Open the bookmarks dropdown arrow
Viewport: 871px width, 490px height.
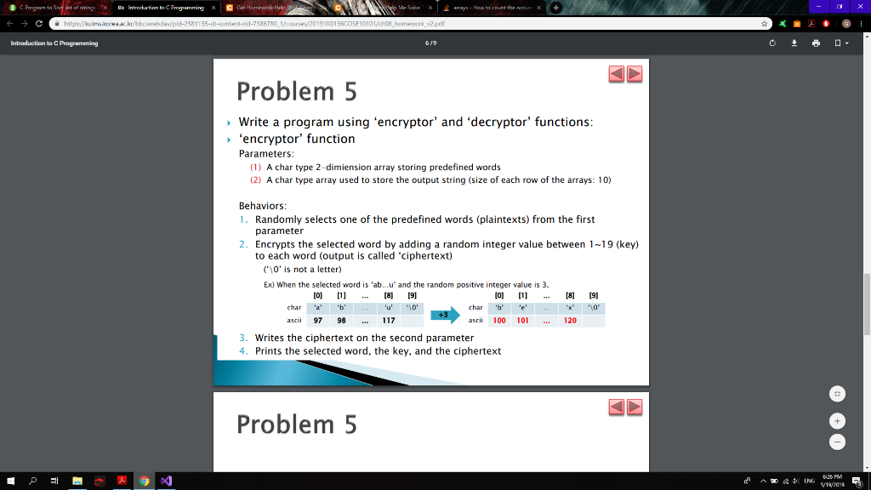846,43
